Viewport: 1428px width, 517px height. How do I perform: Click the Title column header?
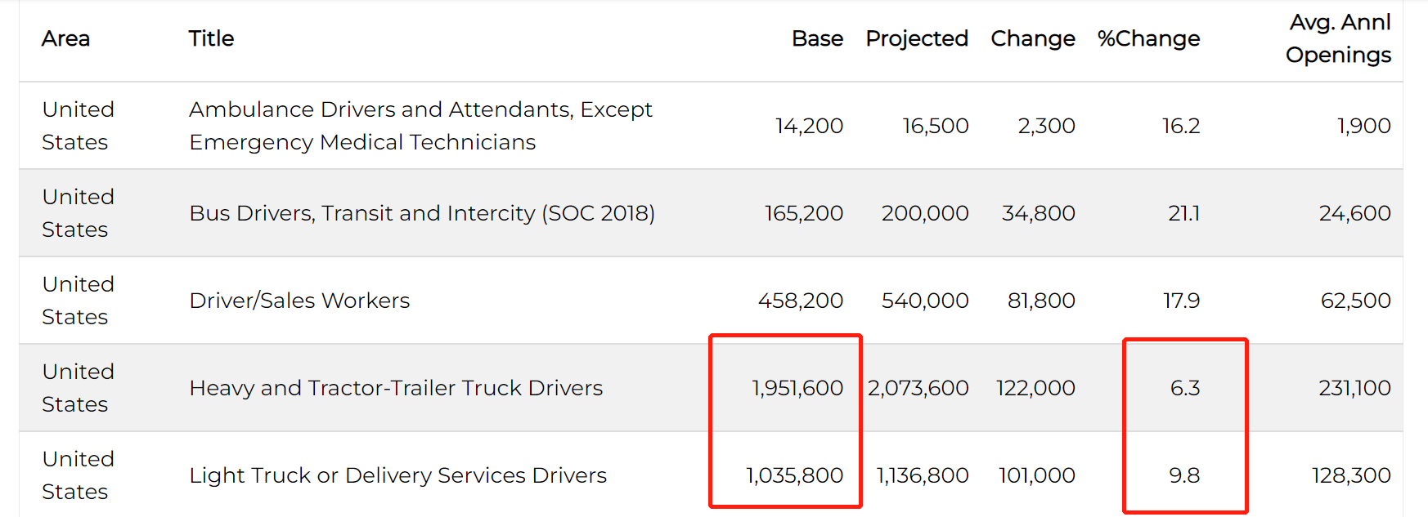[x=211, y=38]
